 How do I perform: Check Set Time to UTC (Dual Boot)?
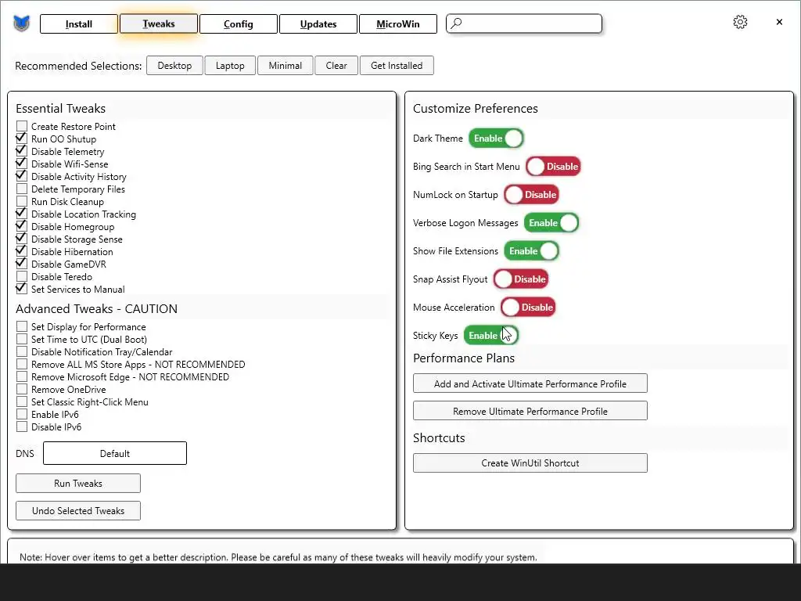click(x=21, y=339)
